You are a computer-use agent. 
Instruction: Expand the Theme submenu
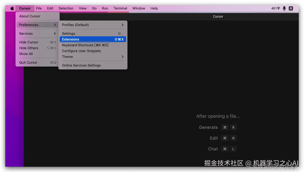tap(93, 57)
